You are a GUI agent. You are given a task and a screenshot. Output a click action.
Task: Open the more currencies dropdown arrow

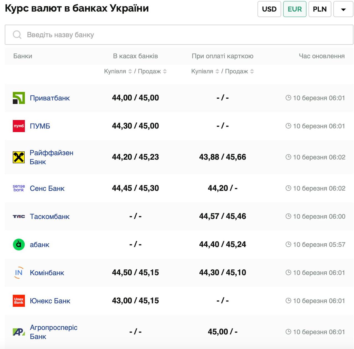[x=343, y=9]
